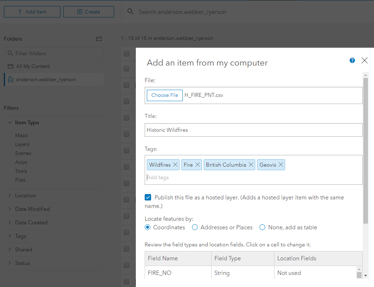The height and width of the screenshot is (287, 374).
Task: Collapse the Item Type filter
Action: pyautogui.click(x=10, y=122)
